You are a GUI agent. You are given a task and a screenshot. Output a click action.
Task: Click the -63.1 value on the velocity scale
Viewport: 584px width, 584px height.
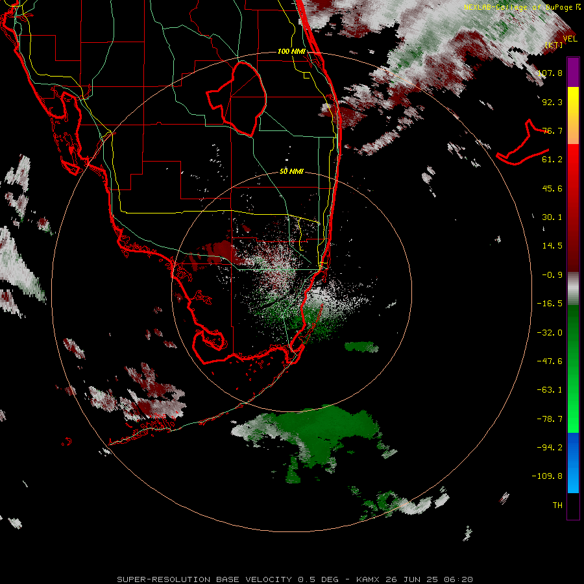[550, 390]
